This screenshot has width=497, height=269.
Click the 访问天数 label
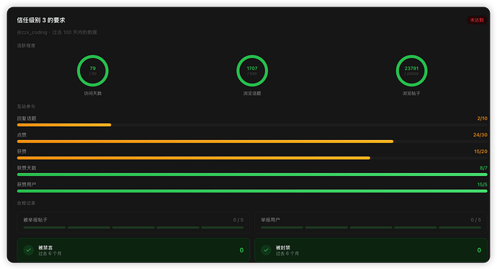click(x=92, y=93)
